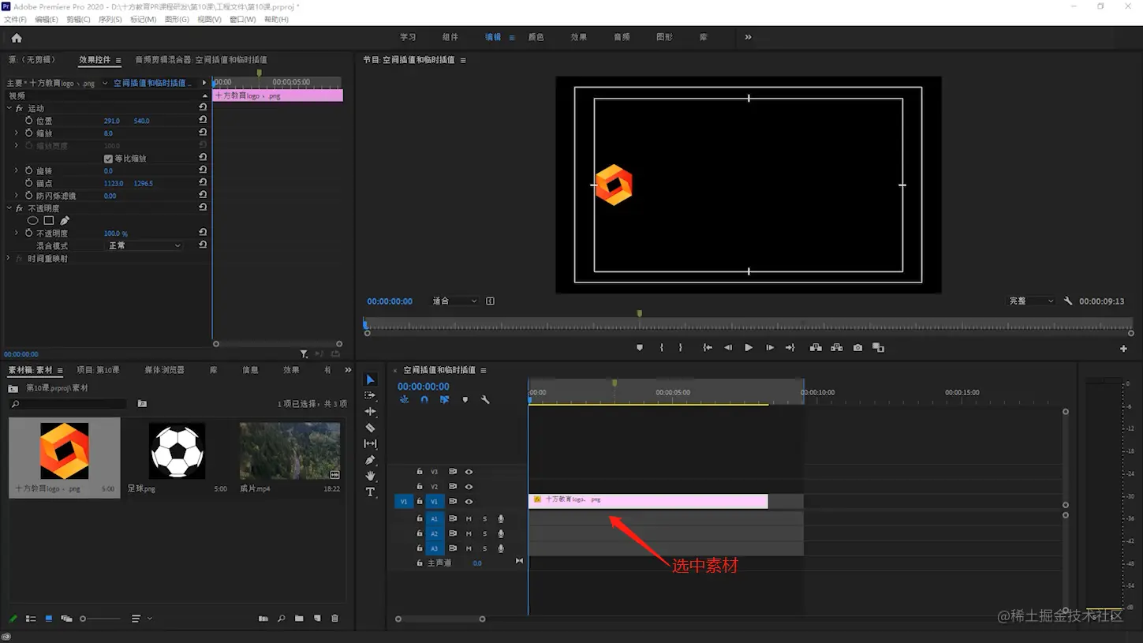Switch to the 媒体浏览器 tab
The width and height of the screenshot is (1143, 643).
[x=164, y=370]
